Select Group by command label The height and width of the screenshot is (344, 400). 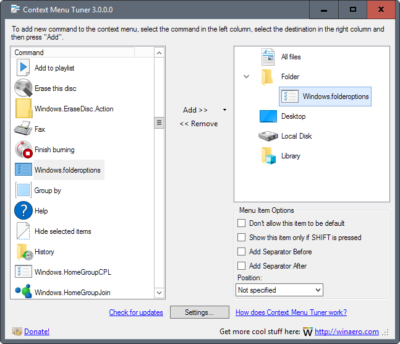click(48, 191)
